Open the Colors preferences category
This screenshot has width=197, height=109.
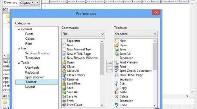pos(30,39)
